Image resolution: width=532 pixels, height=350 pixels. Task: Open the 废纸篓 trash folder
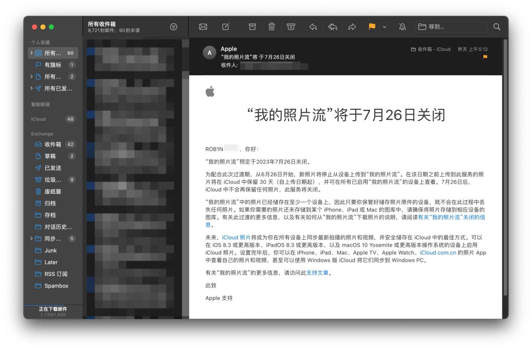tap(53, 191)
